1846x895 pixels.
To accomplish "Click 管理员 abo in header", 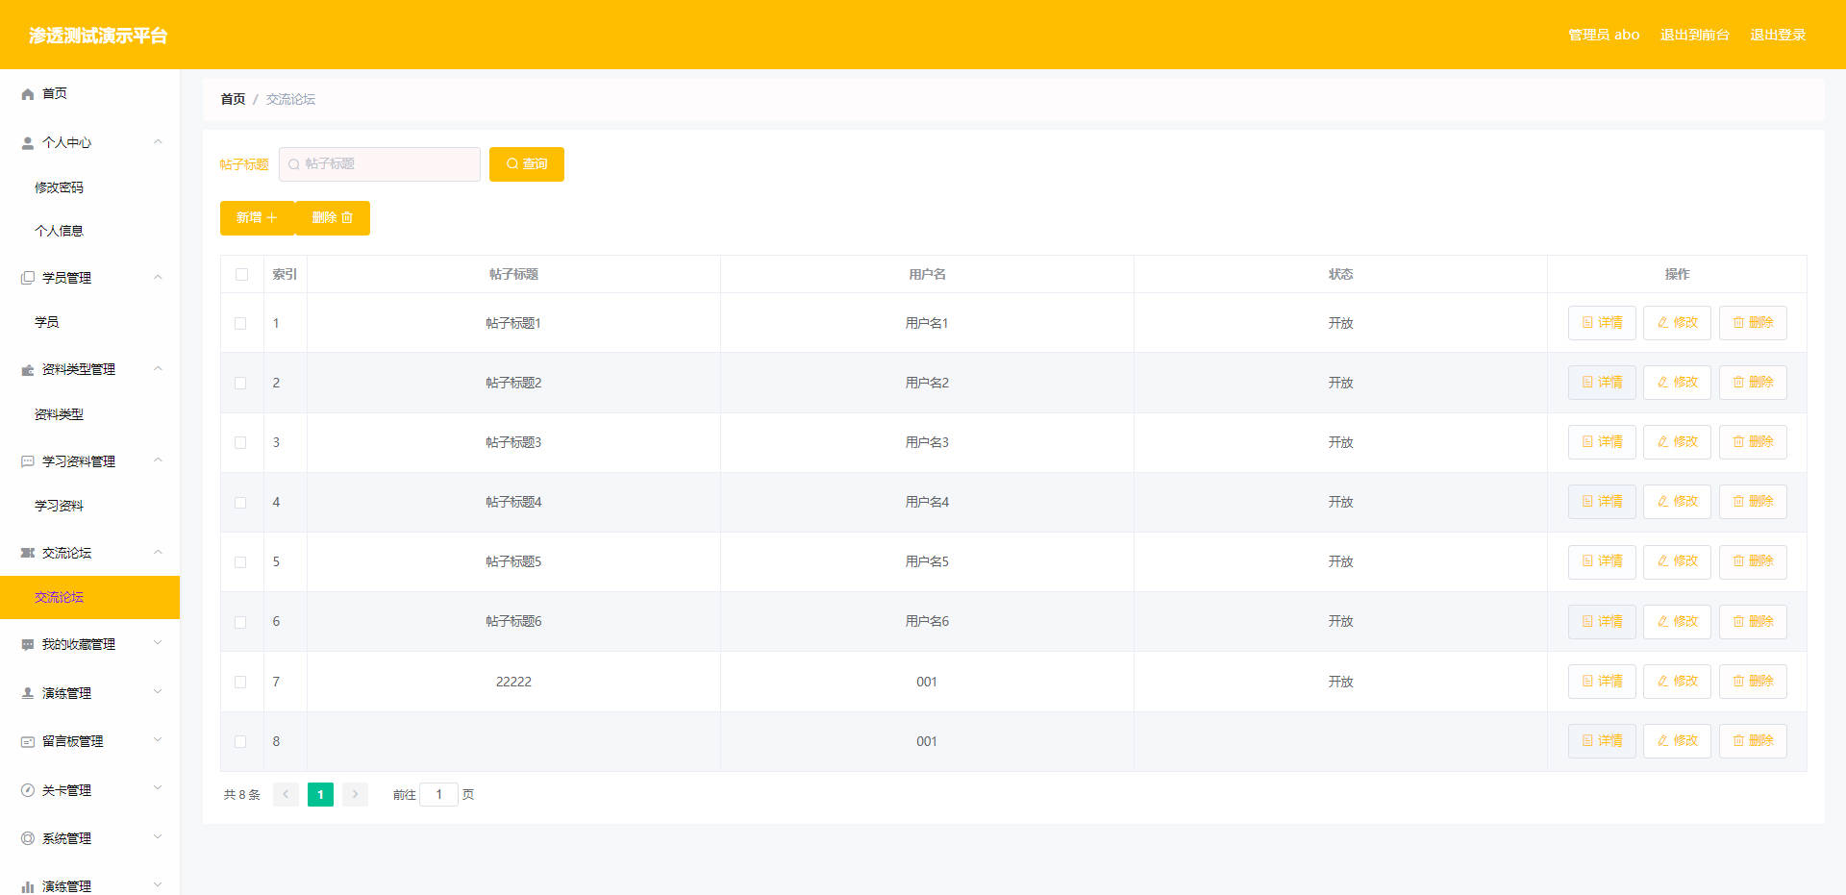I will tap(1604, 35).
